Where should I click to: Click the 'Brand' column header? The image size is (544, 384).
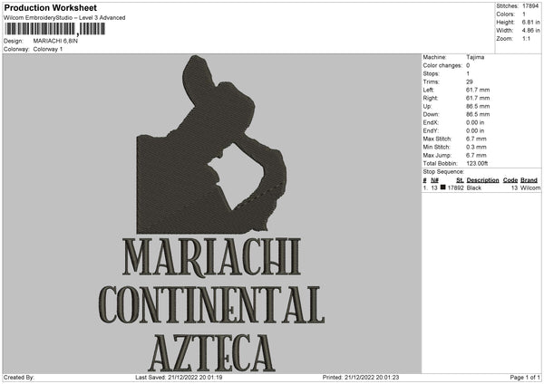pyautogui.click(x=529, y=180)
